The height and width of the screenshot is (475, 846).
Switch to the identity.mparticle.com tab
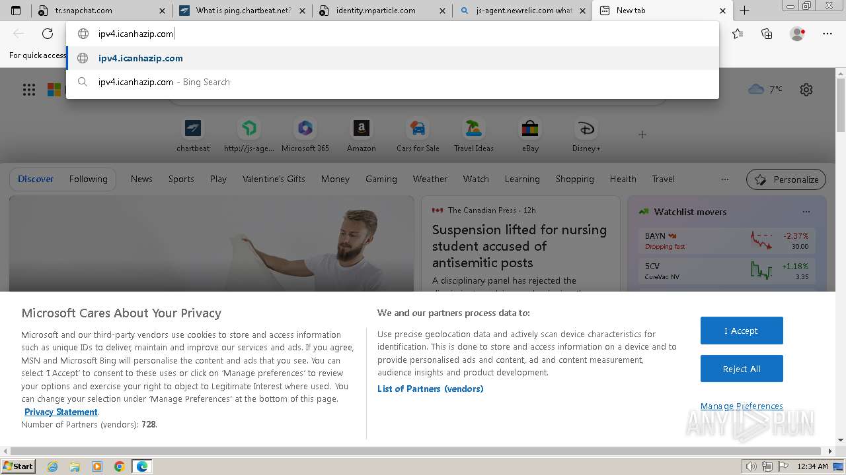(x=383, y=11)
